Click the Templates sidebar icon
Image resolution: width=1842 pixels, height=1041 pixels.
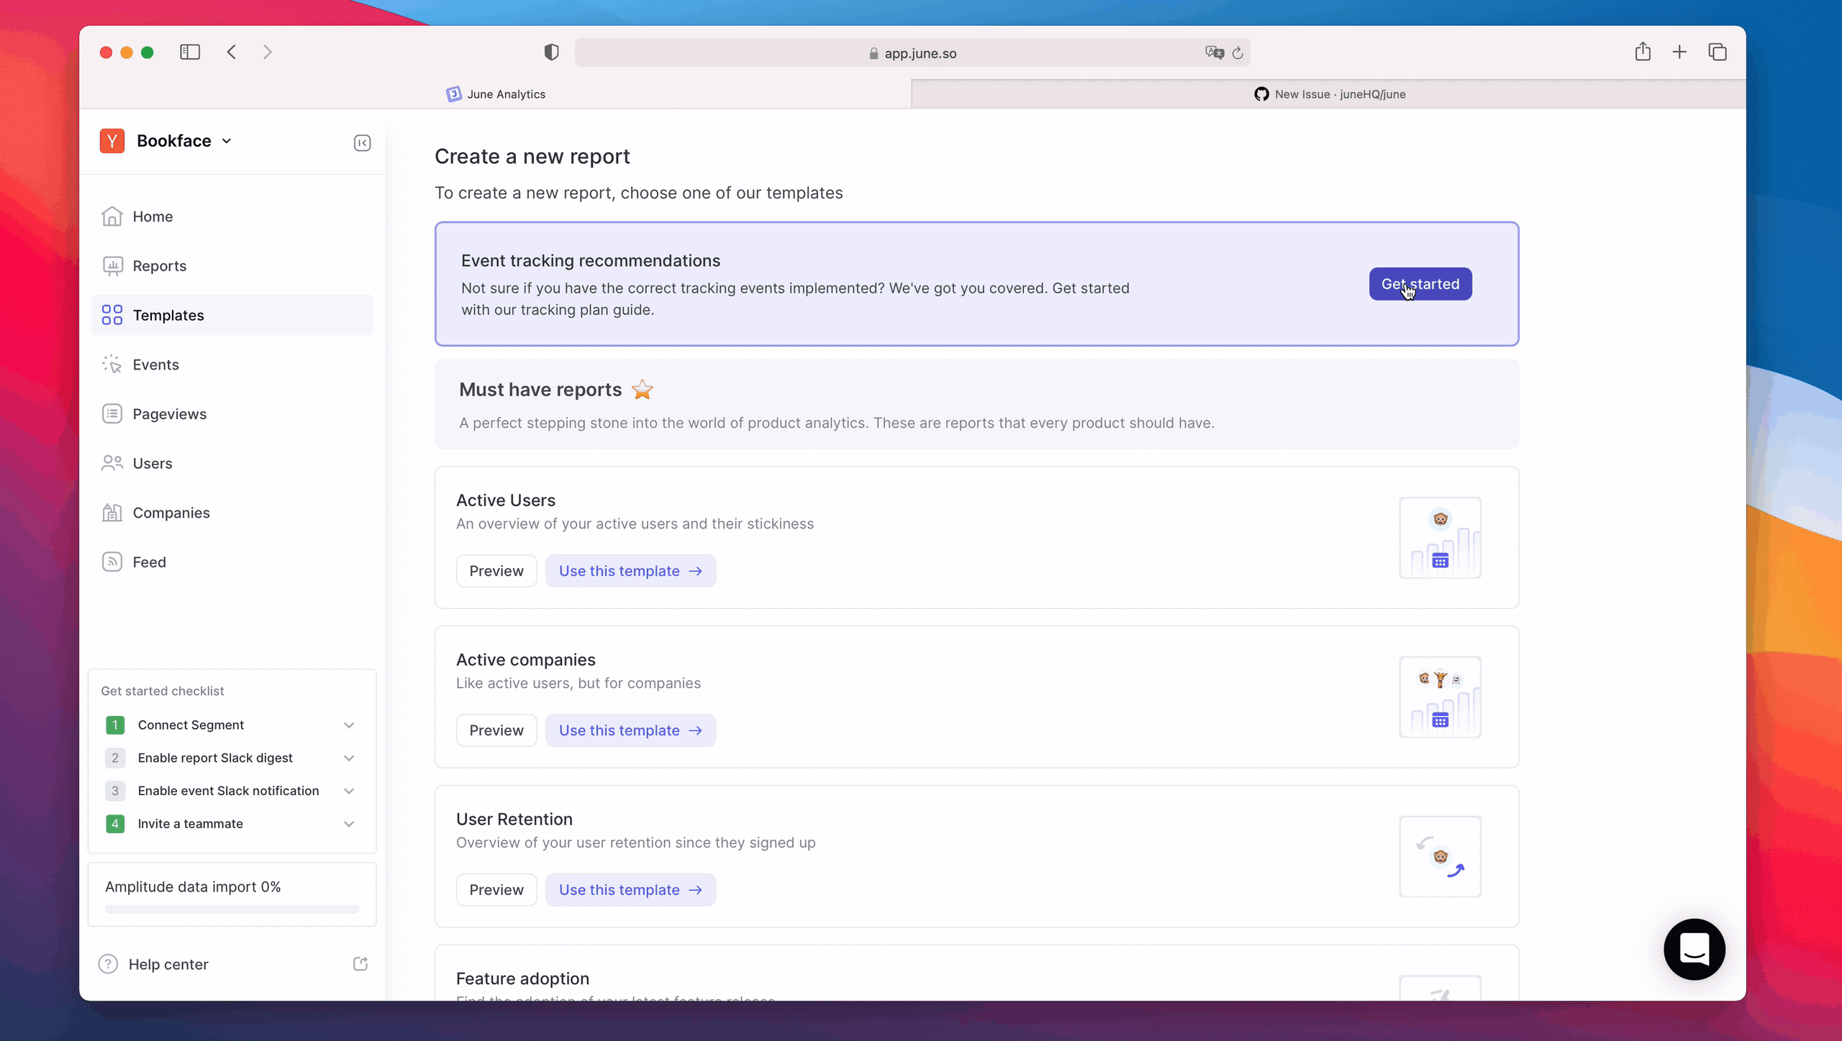(x=112, y=315)
